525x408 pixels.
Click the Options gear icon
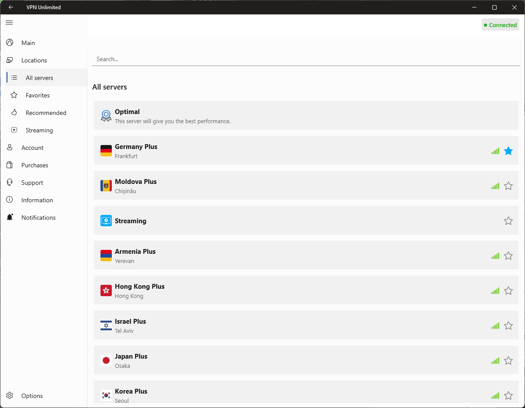[10, 396]
